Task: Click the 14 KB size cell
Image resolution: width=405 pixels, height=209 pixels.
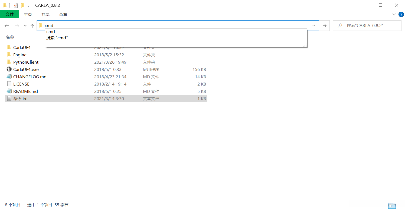Action: (x=201, y=77)
